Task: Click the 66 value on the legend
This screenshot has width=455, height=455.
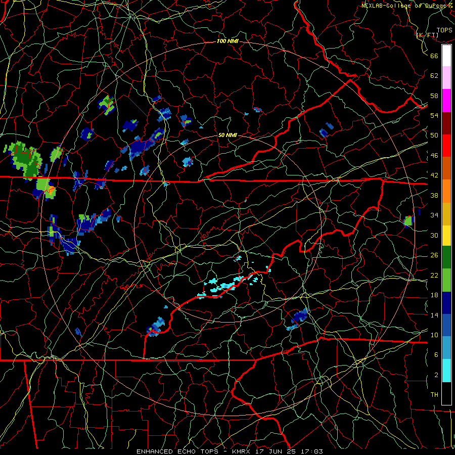Action: coord(434,56)
